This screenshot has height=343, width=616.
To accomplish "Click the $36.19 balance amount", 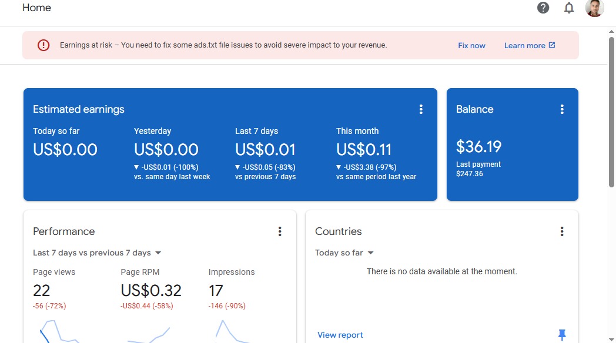I will tap(478, 147).
